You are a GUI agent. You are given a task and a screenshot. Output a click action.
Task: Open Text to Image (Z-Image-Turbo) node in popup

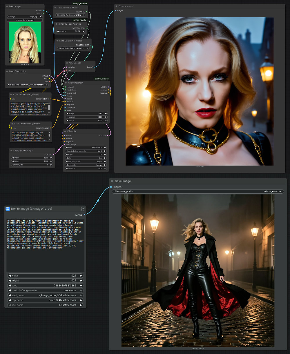[x=82, y=208]
